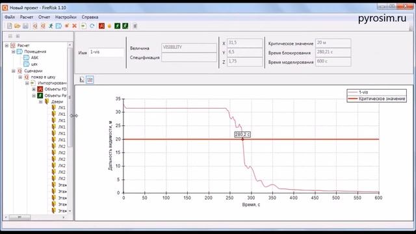Screen dimensions: 416x234
Task: Click the tree vertical scrollbar up arrow
Action: pos(70,45)
